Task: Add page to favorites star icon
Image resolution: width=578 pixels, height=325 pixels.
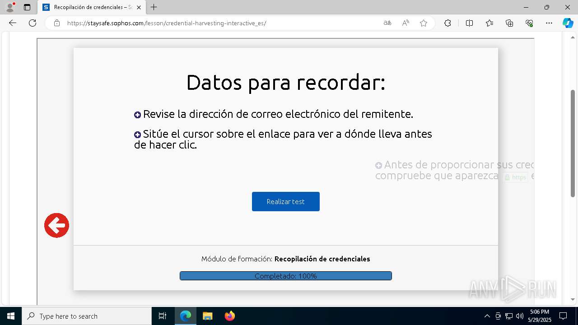Action: [x=424, y=23]
